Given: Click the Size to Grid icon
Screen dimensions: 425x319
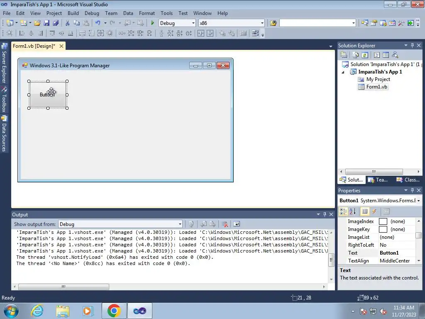Looking at the screenshot, I should click(110, 33).
